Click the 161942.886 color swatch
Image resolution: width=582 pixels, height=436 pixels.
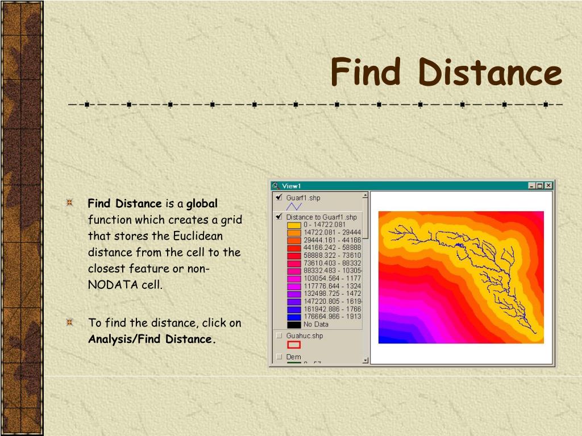pos(294,309)
